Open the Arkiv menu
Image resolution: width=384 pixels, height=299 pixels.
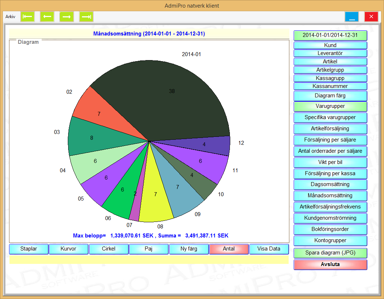tap(10, 17)
